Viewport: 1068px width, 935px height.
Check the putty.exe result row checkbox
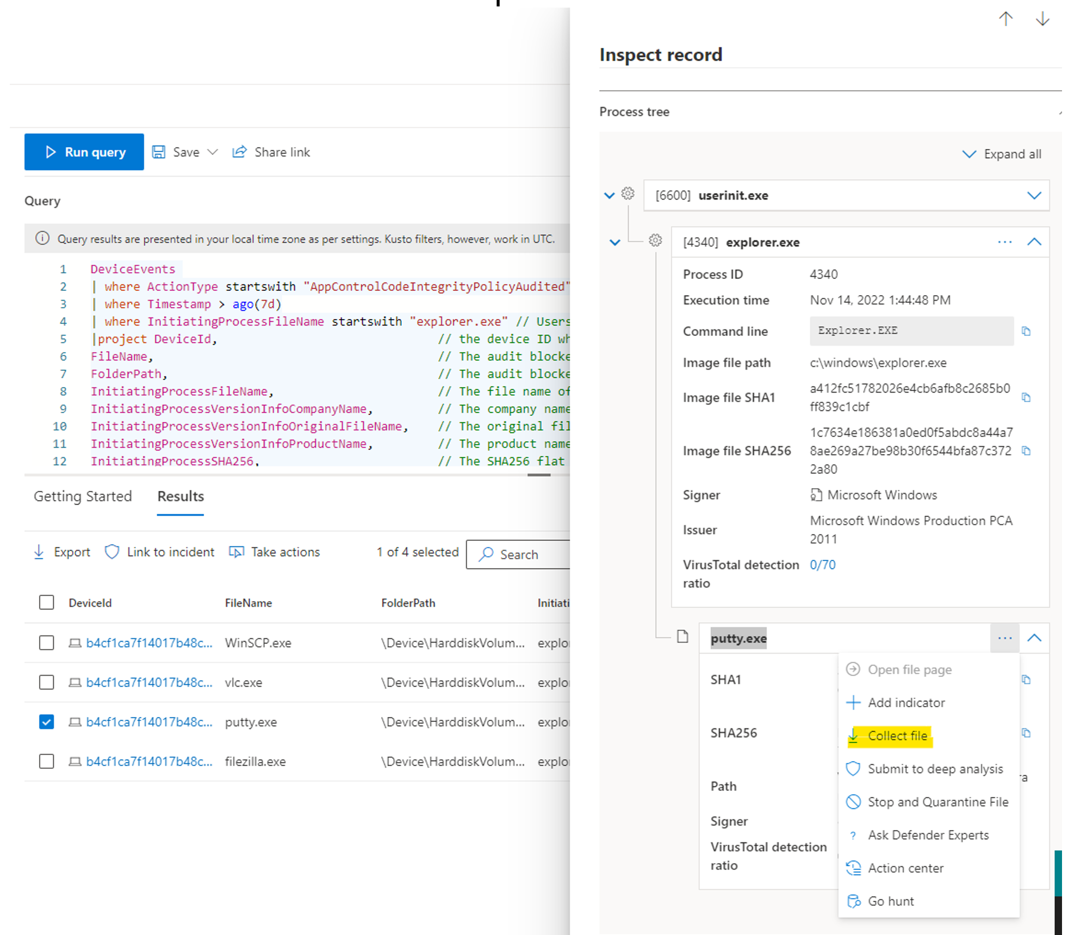pos(46,721)
